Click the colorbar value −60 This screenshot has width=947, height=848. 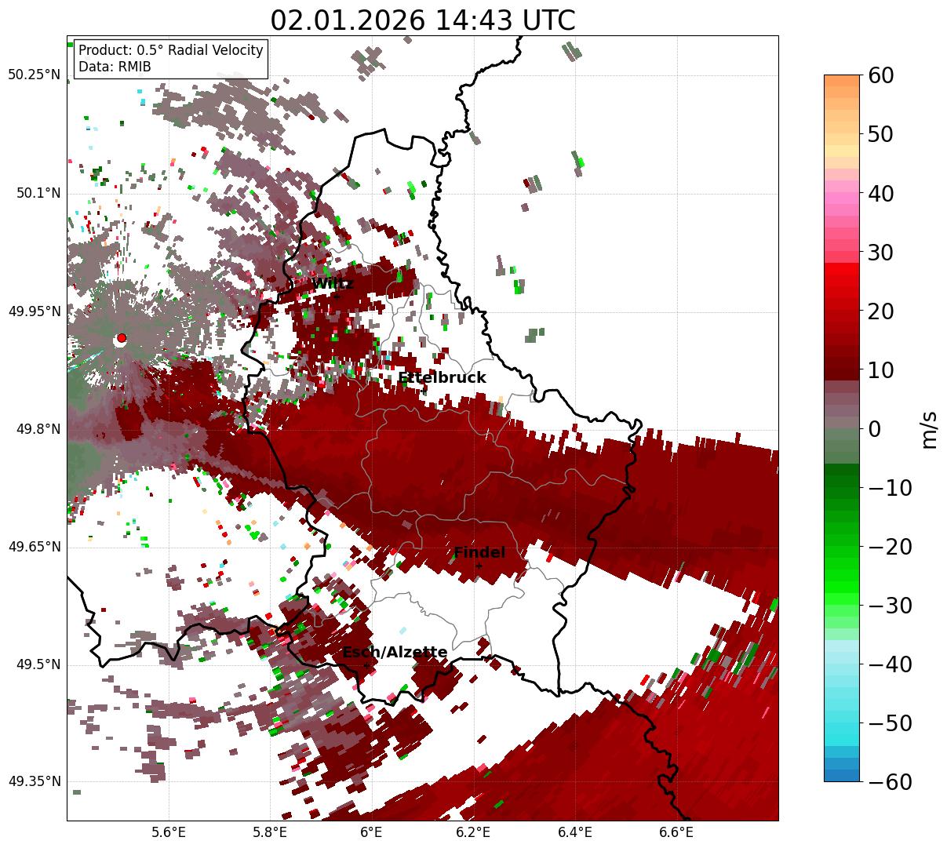889,781
